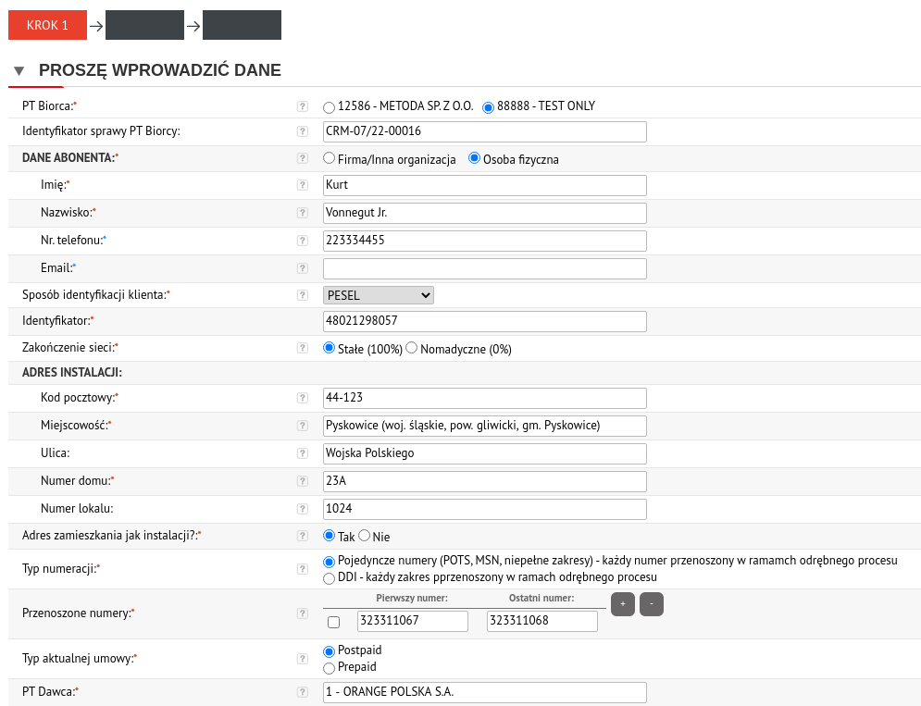Open help icon for Identyfikator sprawy PT Biorcy
921x706 pixels.
pos(303,131)
